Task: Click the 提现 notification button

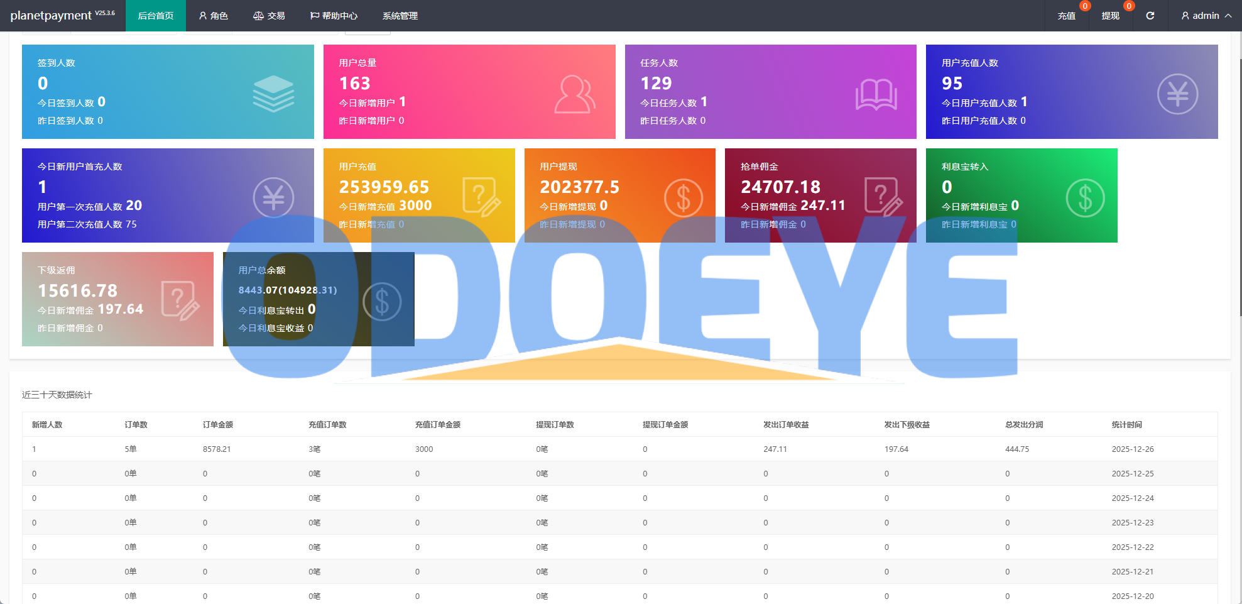Action: 1110,16
